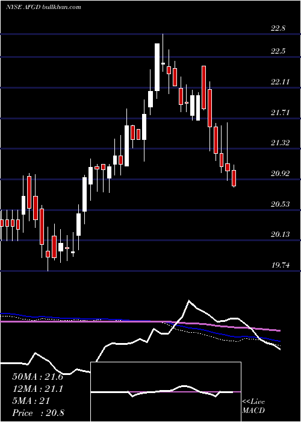
Task: Click the 12MA : 21.1 readout
Action: [x=37, y=389]
